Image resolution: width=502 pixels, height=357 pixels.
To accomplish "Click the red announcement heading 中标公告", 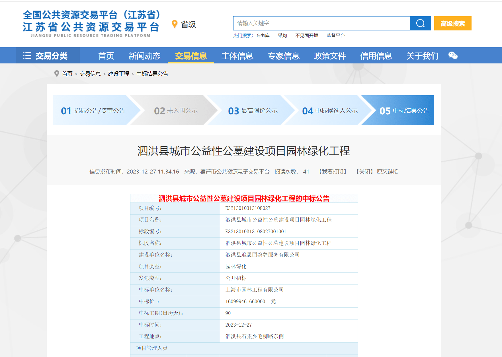I will (x=244, y=199).
